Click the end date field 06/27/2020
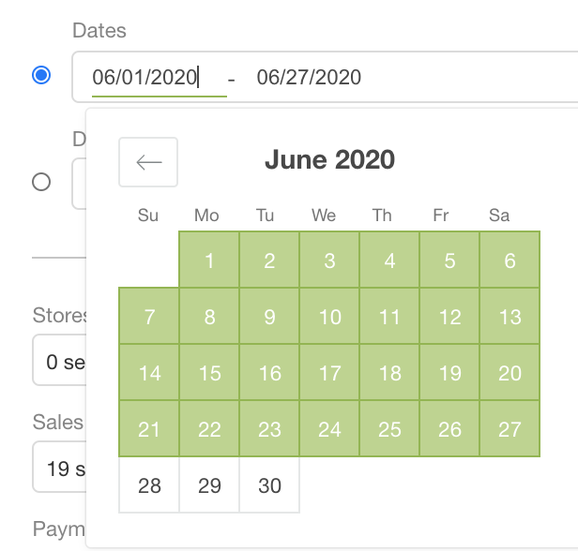Screen dimensions: 578x551 [x=309, y=77]
